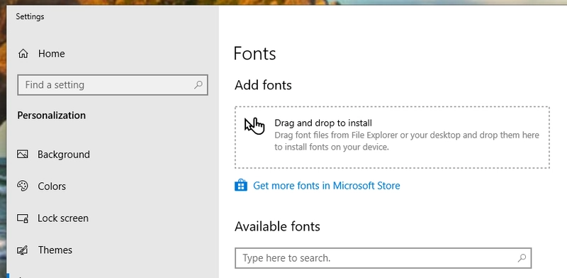Click the Drag font files from File Explorer description
The height and width of the screenshot is (278, 567).
tap(407, 141)
